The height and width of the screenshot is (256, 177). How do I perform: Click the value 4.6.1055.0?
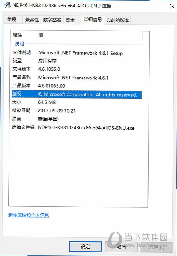pyautogui.click(x=49, y=69)
